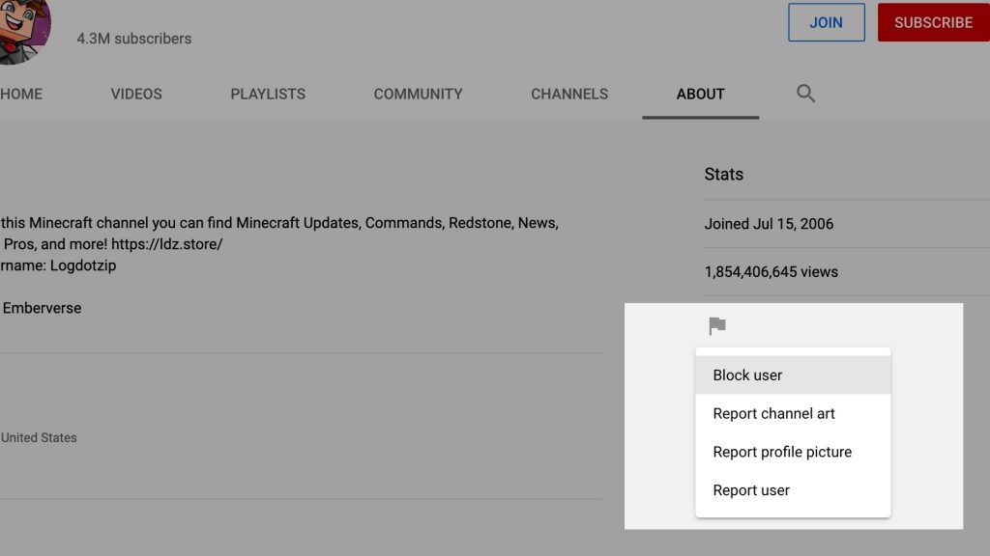Click the report flag icon
Viewport: 990px width, 556px height.
click(x=716, y=326)
